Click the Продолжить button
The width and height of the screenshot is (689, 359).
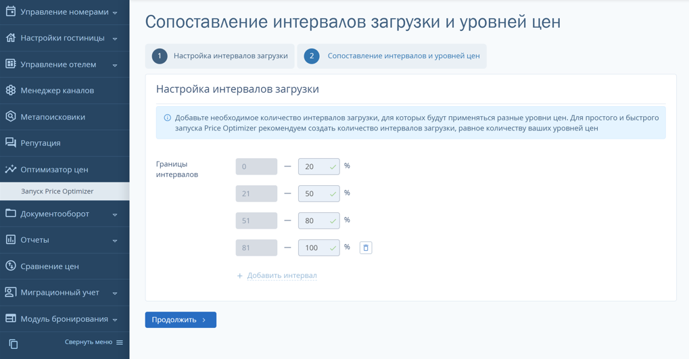pos(181,320)
